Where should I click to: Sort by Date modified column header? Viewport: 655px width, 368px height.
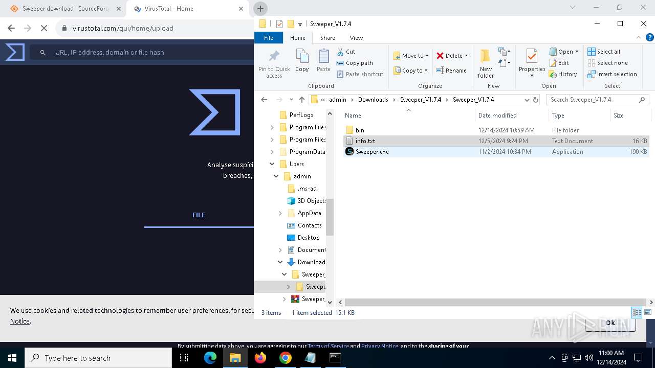pos(512,116)
